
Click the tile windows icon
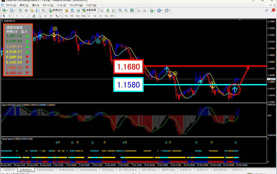tap(132, 10)
